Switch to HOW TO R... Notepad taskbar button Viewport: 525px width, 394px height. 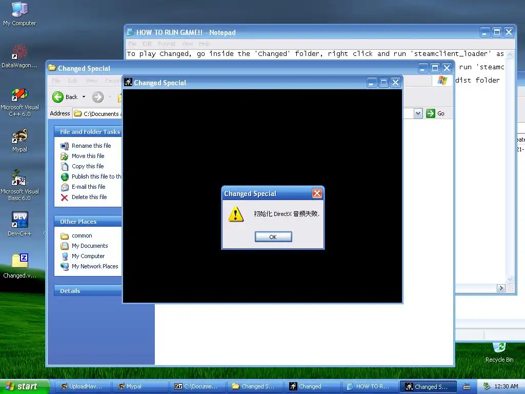(370, 386)
